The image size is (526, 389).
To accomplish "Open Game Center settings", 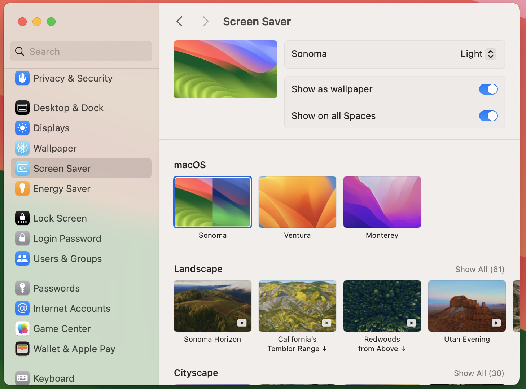I will (x=81, y=328).
